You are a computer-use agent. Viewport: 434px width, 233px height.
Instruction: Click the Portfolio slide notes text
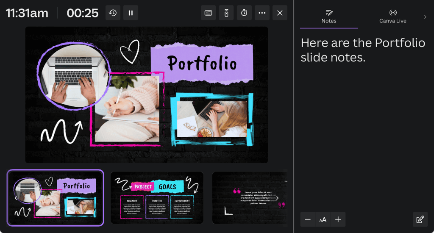tap(362, 50)
